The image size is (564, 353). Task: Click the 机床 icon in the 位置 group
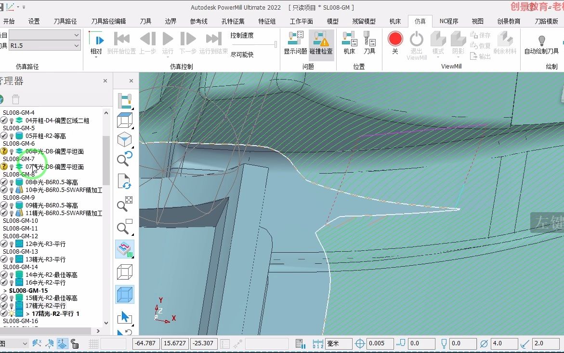[349, 44]
